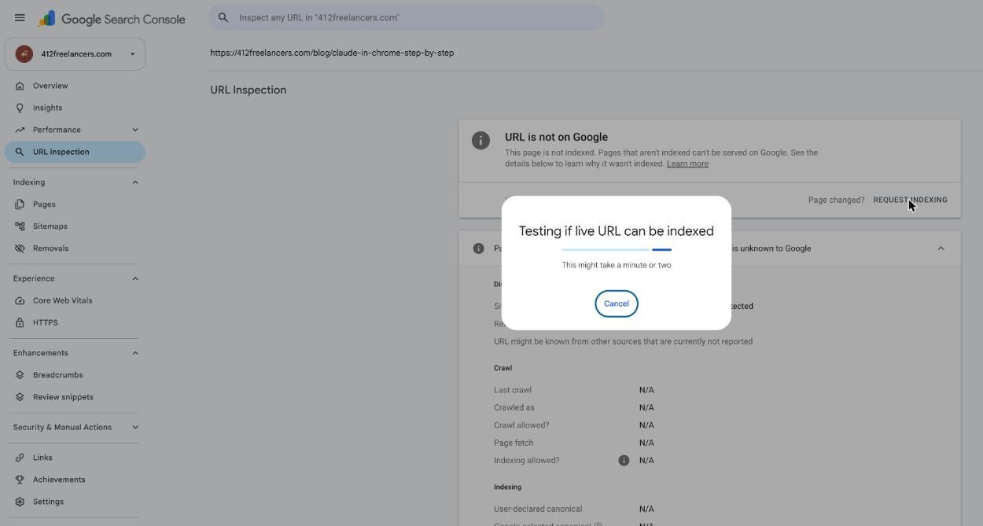Click the 'Last crawl' row label
This screenshot has width=983, height=526.
pos(513,390)
